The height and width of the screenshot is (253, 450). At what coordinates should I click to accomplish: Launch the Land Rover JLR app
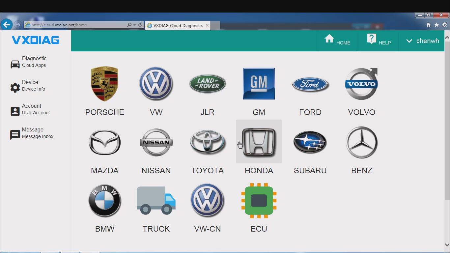(208, 84)
